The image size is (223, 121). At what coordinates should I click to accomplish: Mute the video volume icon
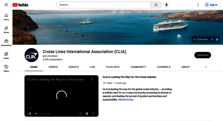coord(36,114)
